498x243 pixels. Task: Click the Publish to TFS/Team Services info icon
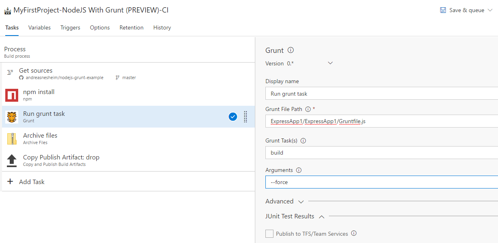(354, 233)
